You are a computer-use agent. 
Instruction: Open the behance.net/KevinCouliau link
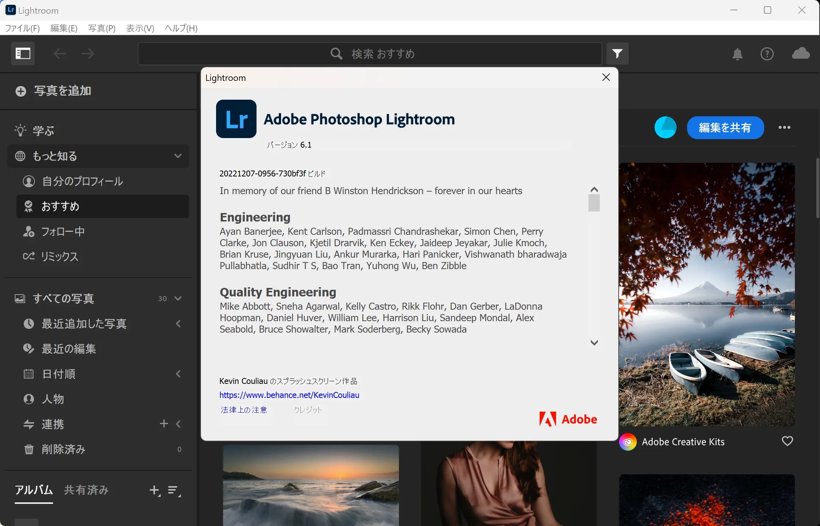click(x=289, y=395)
